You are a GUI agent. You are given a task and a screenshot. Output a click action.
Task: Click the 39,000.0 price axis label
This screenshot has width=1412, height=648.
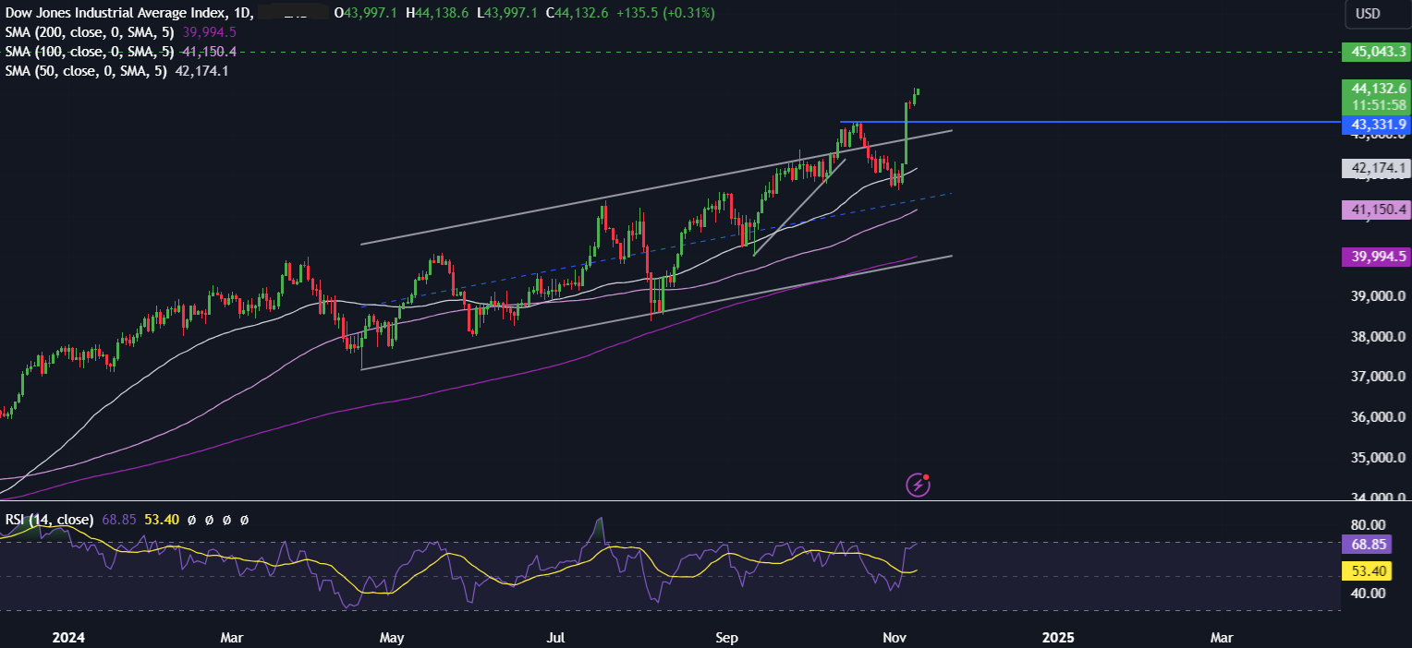1377,296
